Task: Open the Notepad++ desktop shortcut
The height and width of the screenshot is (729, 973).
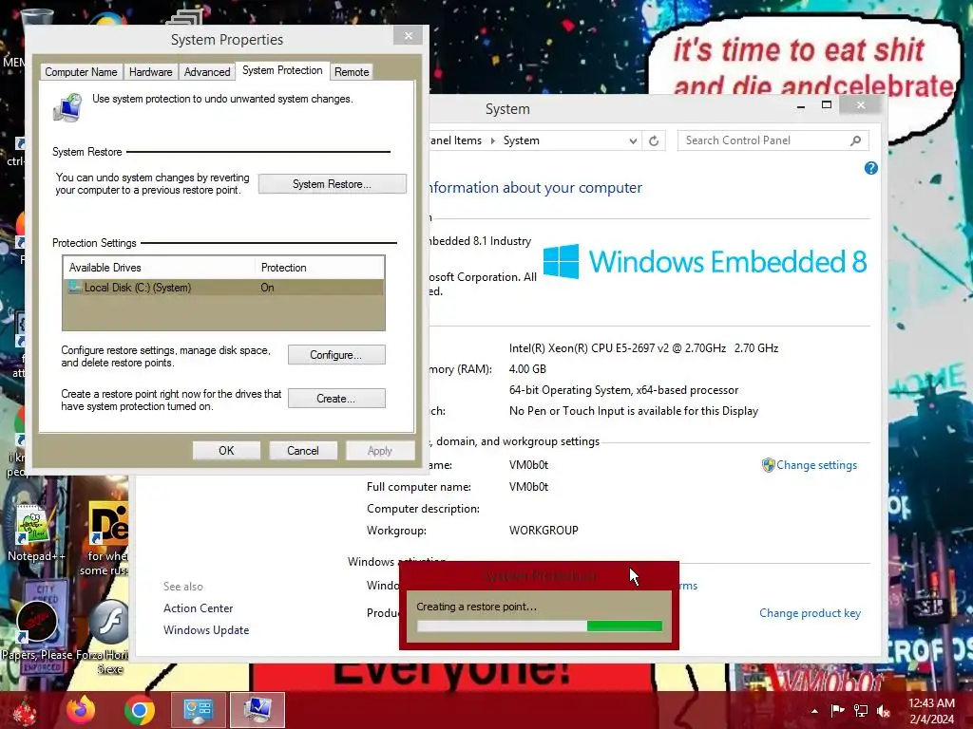Action: point(35,533)
